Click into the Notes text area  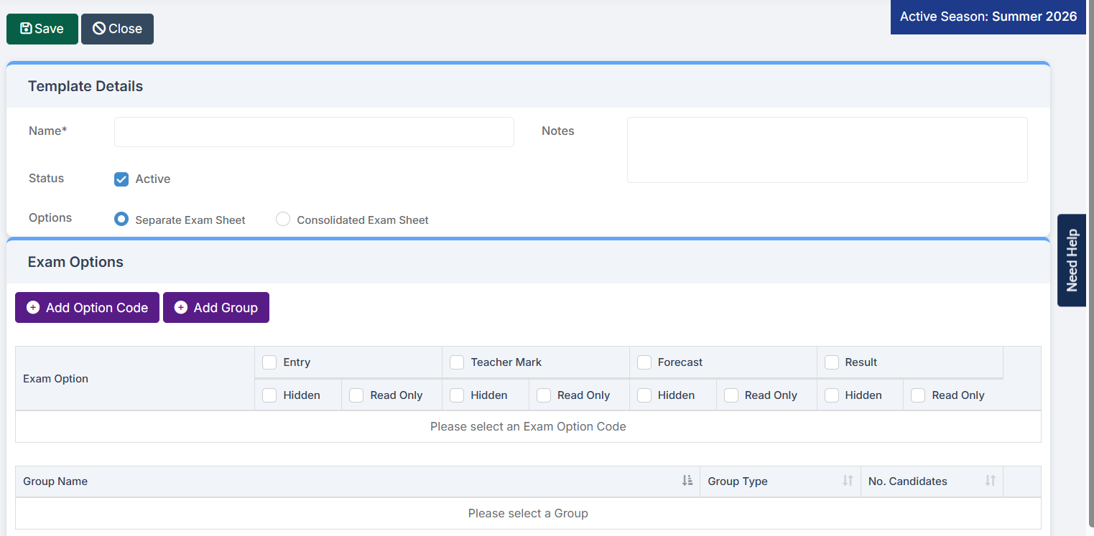coord(827,150)
